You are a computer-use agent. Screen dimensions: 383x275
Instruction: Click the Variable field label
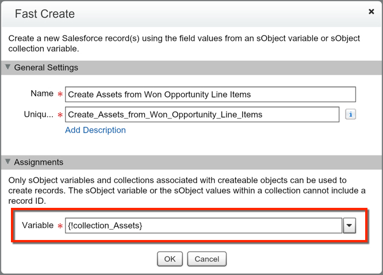38,226
